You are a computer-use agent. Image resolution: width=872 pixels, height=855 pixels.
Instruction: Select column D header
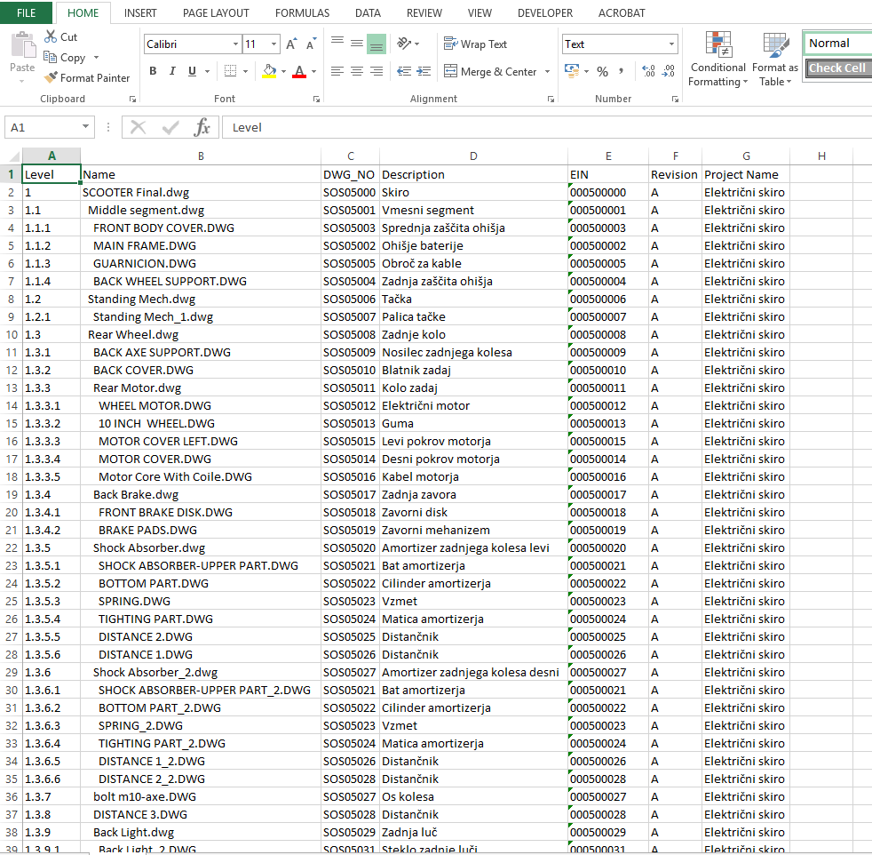coord(473,156)
